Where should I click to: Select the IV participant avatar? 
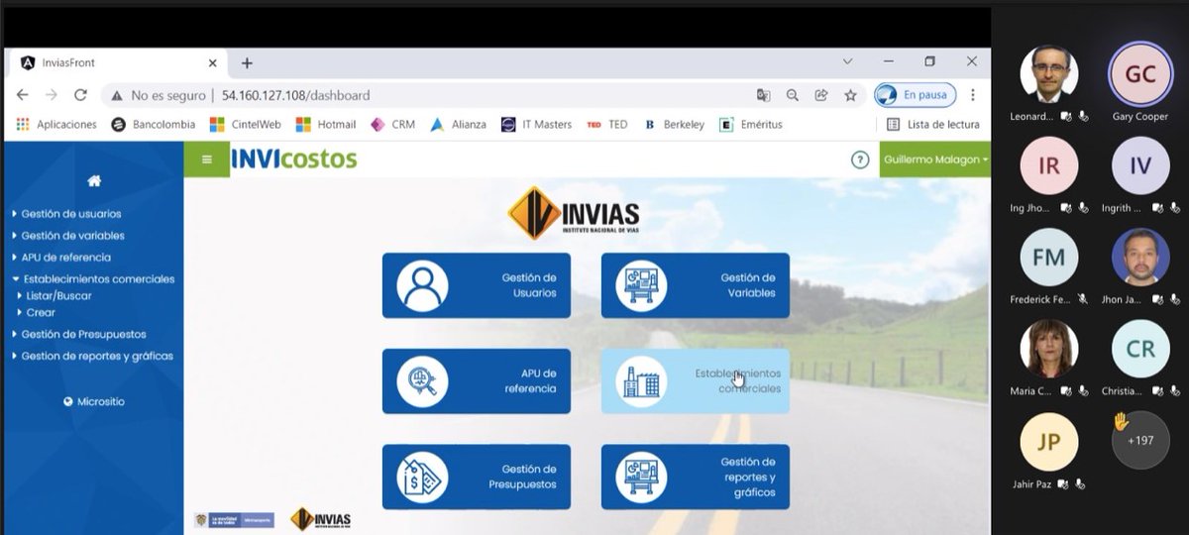(1140, 165)
